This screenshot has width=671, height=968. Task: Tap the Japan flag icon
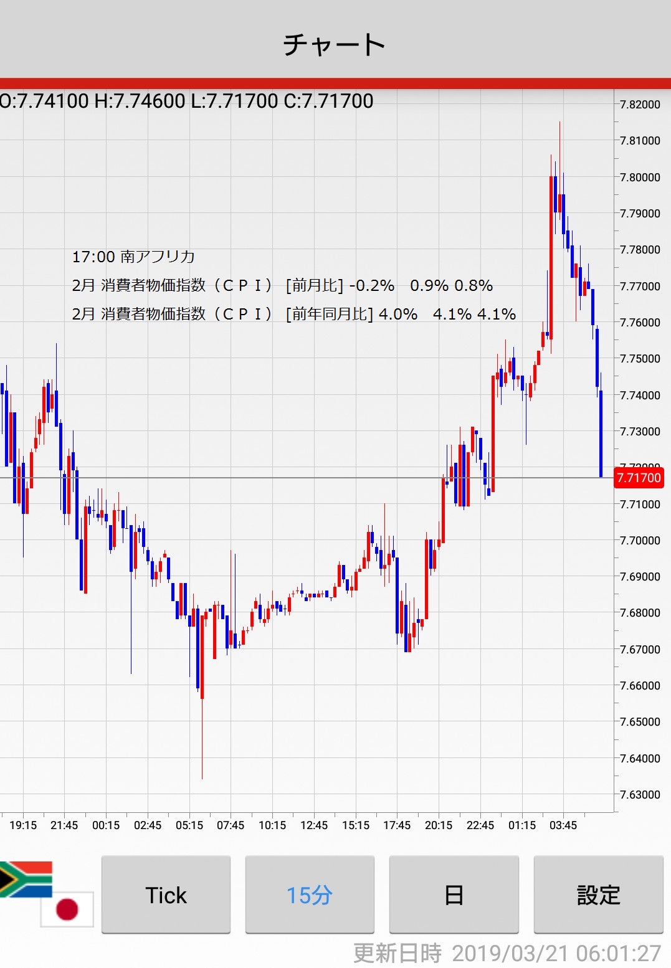point(67,909)
